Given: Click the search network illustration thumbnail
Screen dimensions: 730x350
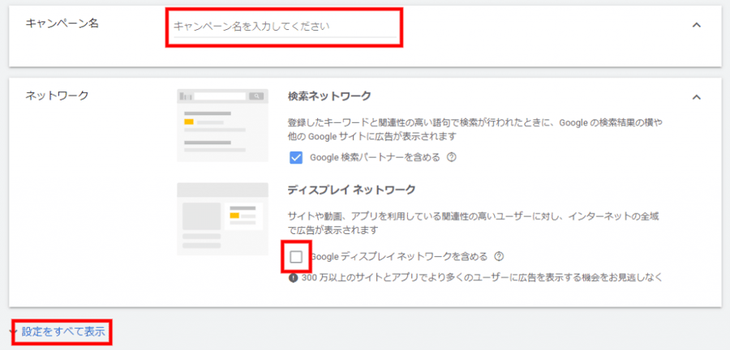Looking at the screenshot, I should point(222,126).
